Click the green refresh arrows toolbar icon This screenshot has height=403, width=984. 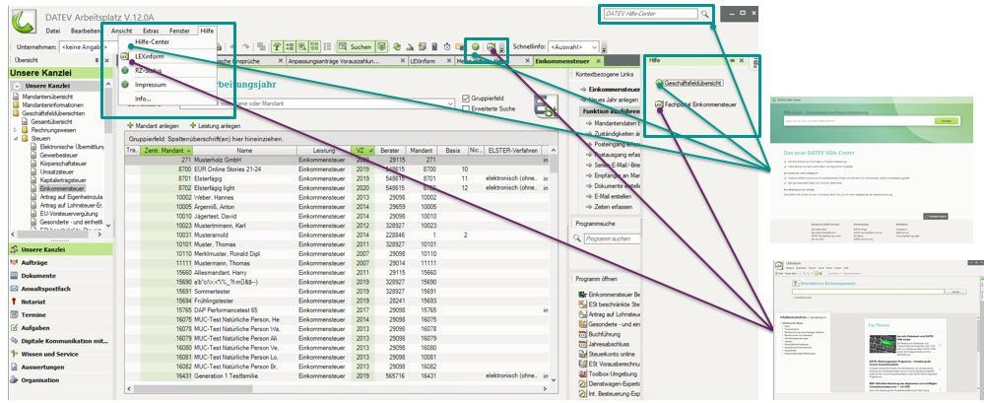coord(397,46)
